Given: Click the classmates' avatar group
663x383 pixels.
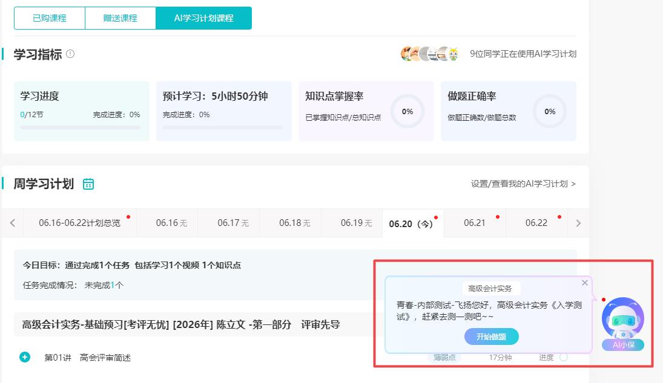Looking at the screenshot, I should click(x=430, y=54).
